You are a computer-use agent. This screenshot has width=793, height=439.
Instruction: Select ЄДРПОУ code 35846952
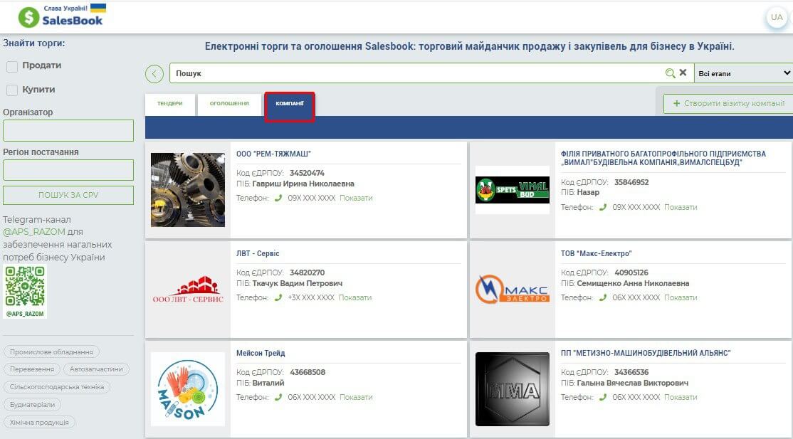tap(631, 182)
